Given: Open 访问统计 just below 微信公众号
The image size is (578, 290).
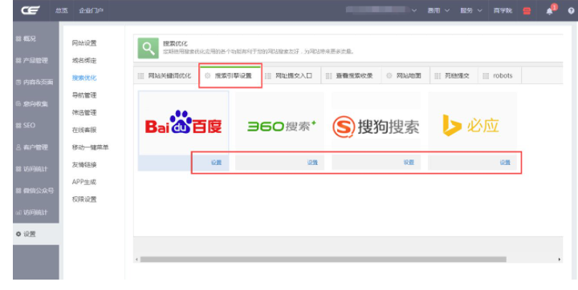Looking at the screenshot, I should [x=36, y=212].
